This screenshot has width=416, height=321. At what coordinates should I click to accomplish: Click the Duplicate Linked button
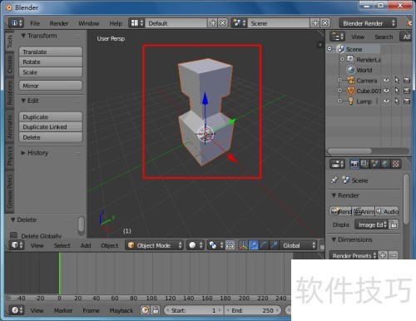click(51, 127)
